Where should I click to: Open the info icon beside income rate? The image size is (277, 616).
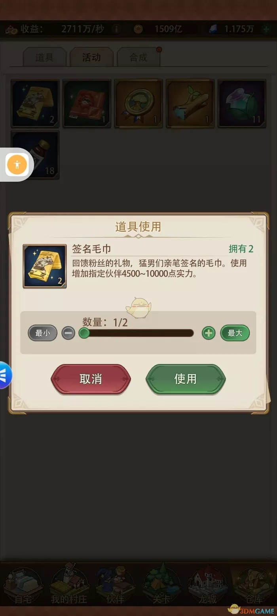116,29
